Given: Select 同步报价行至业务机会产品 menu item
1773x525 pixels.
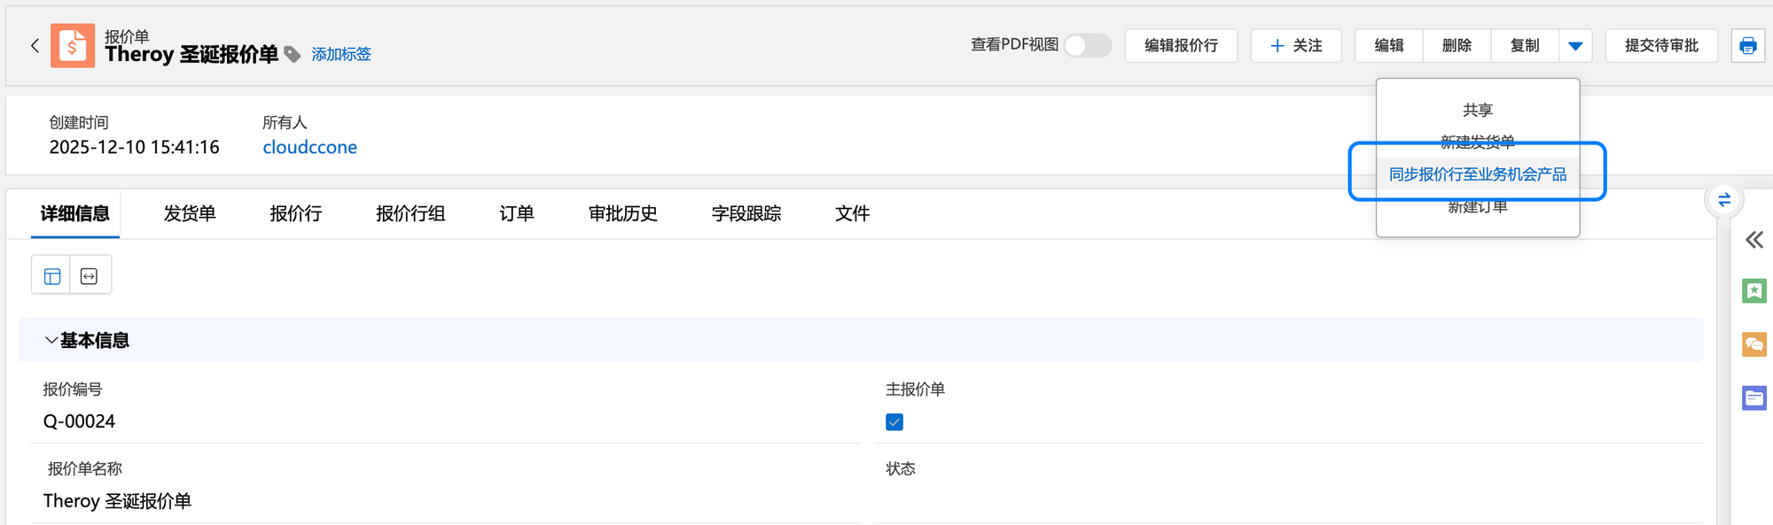Looking at the screenshot, I should point(1477,174).
